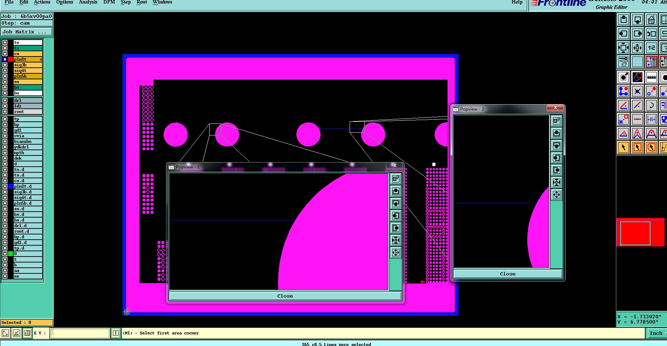667x346 pixels.
Task: Select the line angle edit tool
Action: [x=623, y=105]
